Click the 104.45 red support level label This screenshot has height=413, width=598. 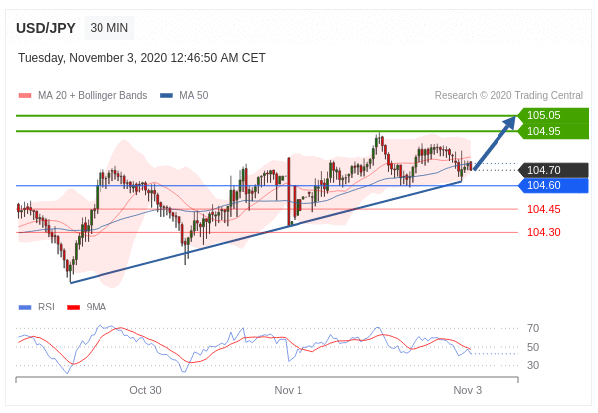point(543,209)
